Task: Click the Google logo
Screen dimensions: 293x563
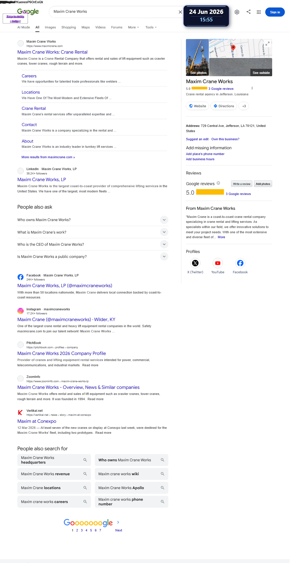Action: [28, 12]
